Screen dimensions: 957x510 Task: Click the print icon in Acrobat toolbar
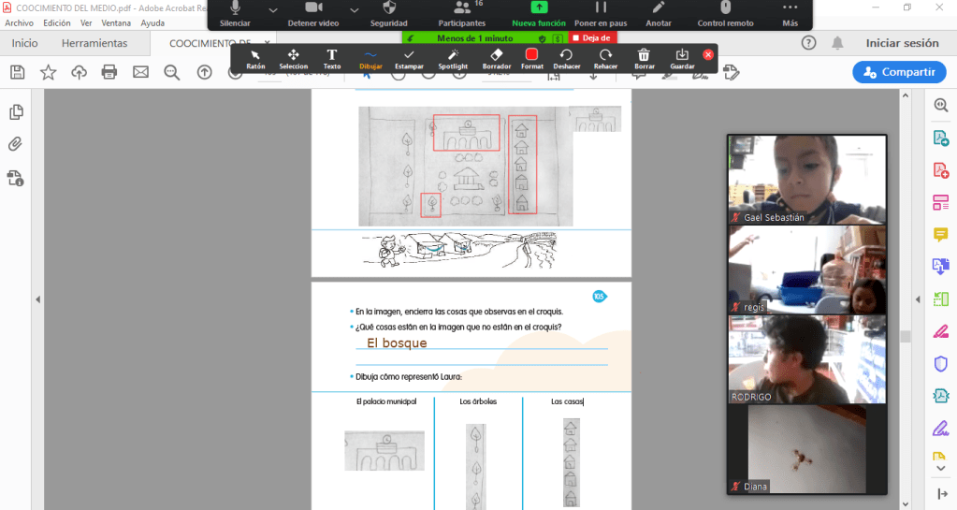point(109,72)
